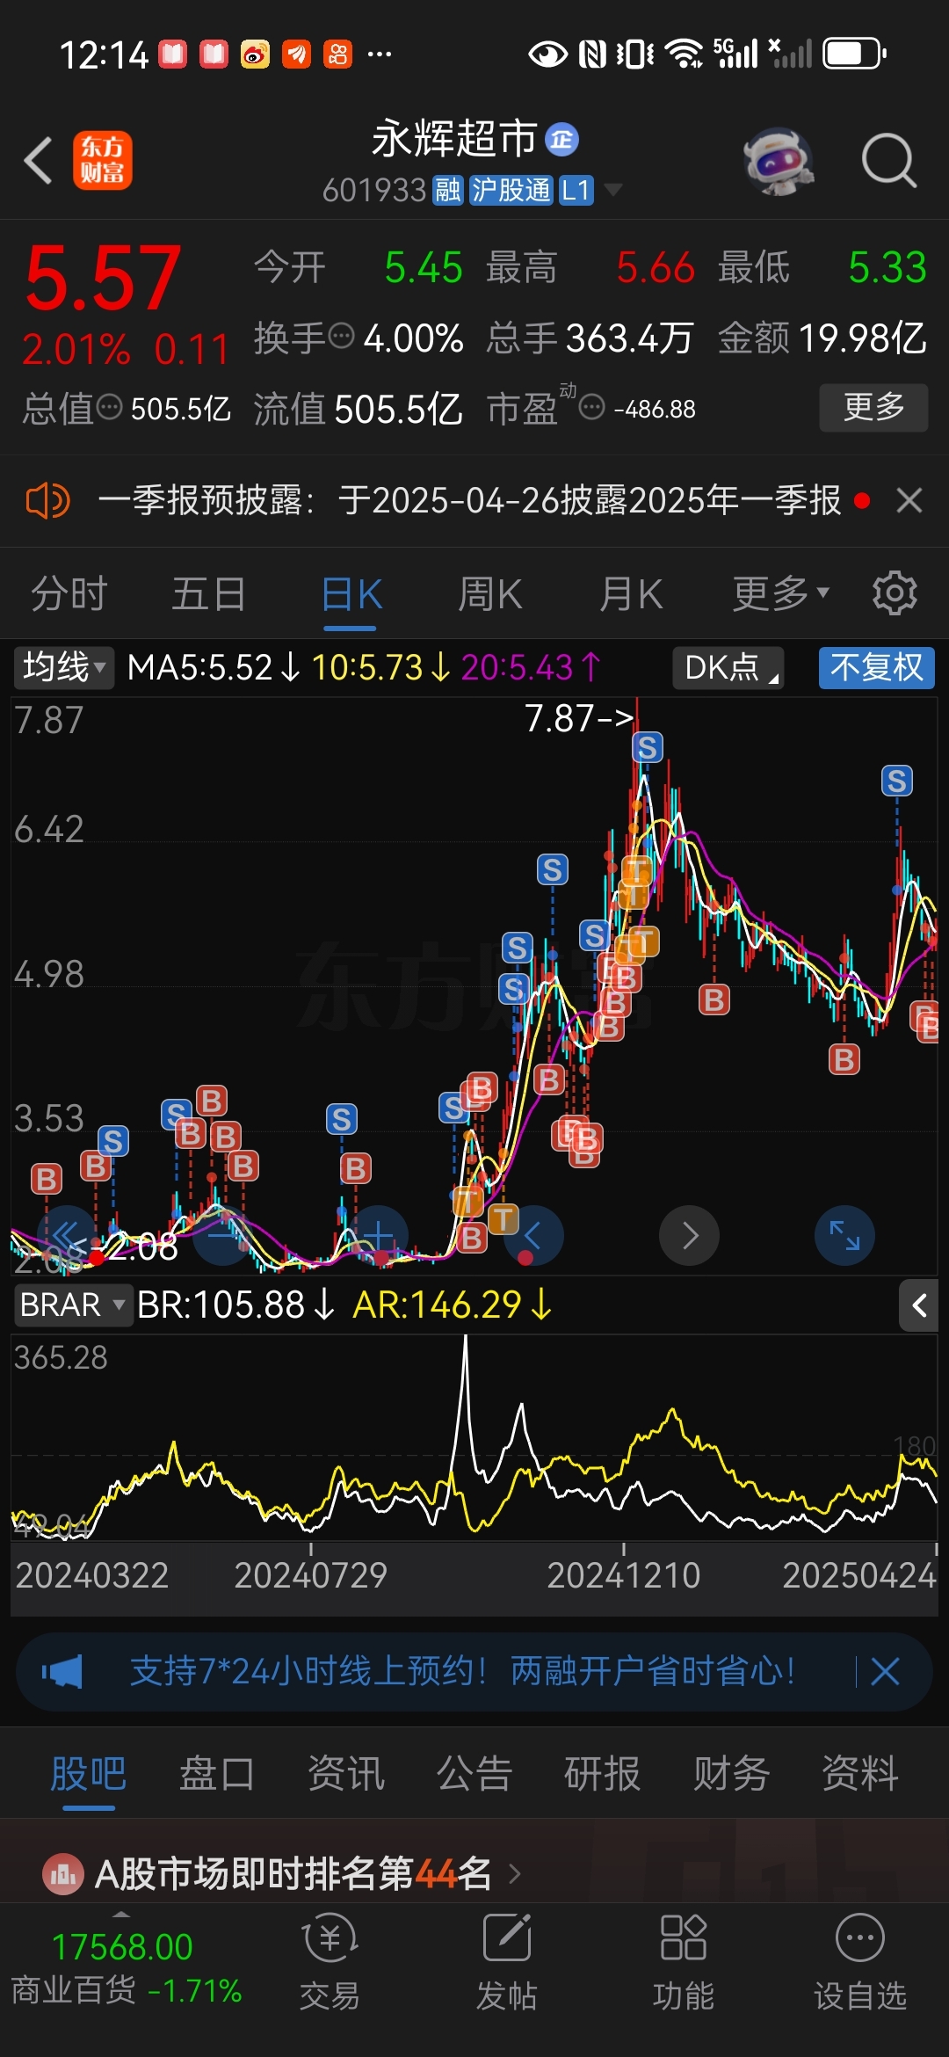Zoom out the K-line chart with minus button

click(224, 1235)
